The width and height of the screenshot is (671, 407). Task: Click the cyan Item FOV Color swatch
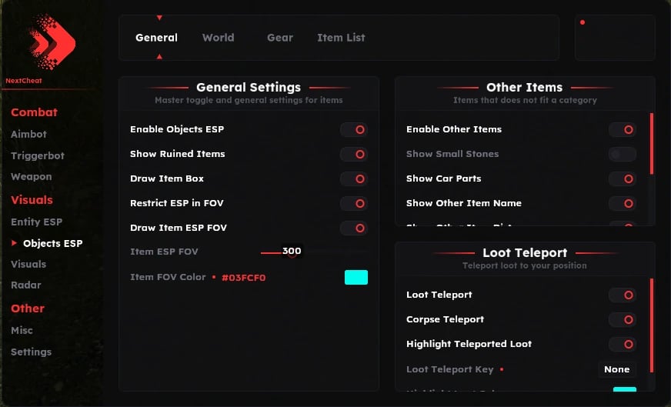(356, 278)
